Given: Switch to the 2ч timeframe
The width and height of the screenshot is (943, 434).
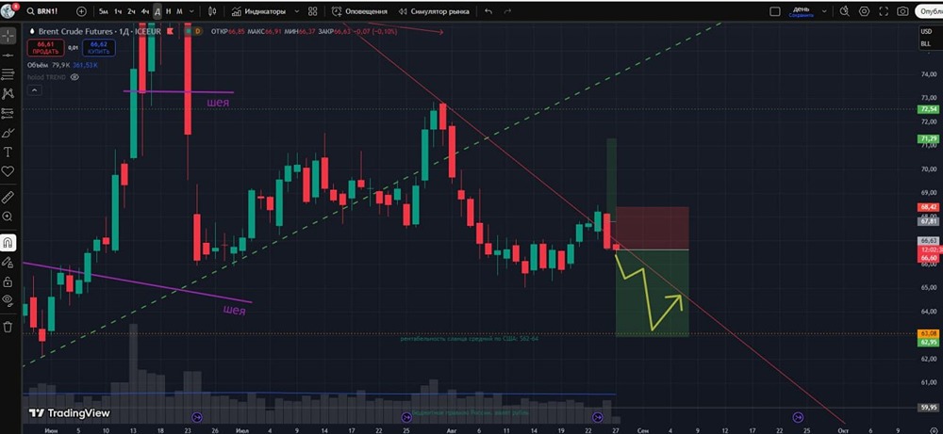Looking at the screenshot, I should coord(131,11).
